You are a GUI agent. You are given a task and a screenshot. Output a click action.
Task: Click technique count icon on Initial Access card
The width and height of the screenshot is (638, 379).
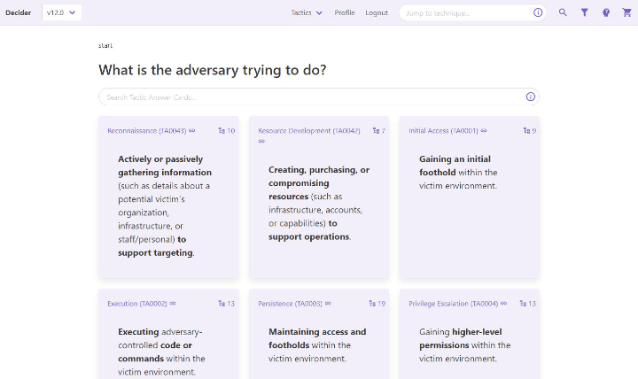point(525,131)
